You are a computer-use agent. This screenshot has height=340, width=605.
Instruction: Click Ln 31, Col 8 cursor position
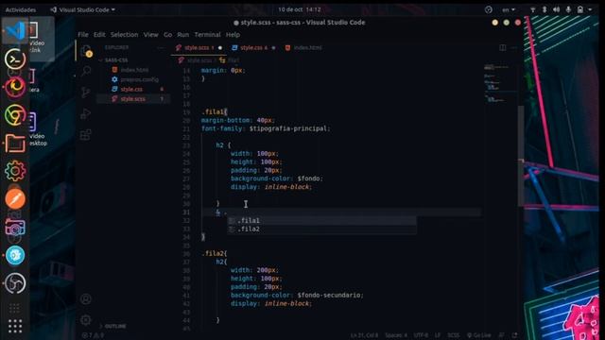point(364,335)
